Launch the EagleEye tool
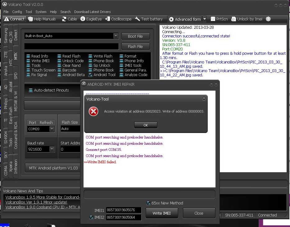The height and width of the screenshot is (227, 290). pos(91,19)
